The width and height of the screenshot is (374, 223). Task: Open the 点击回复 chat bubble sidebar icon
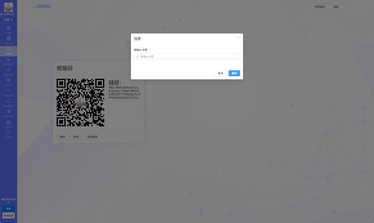(8, 91)
